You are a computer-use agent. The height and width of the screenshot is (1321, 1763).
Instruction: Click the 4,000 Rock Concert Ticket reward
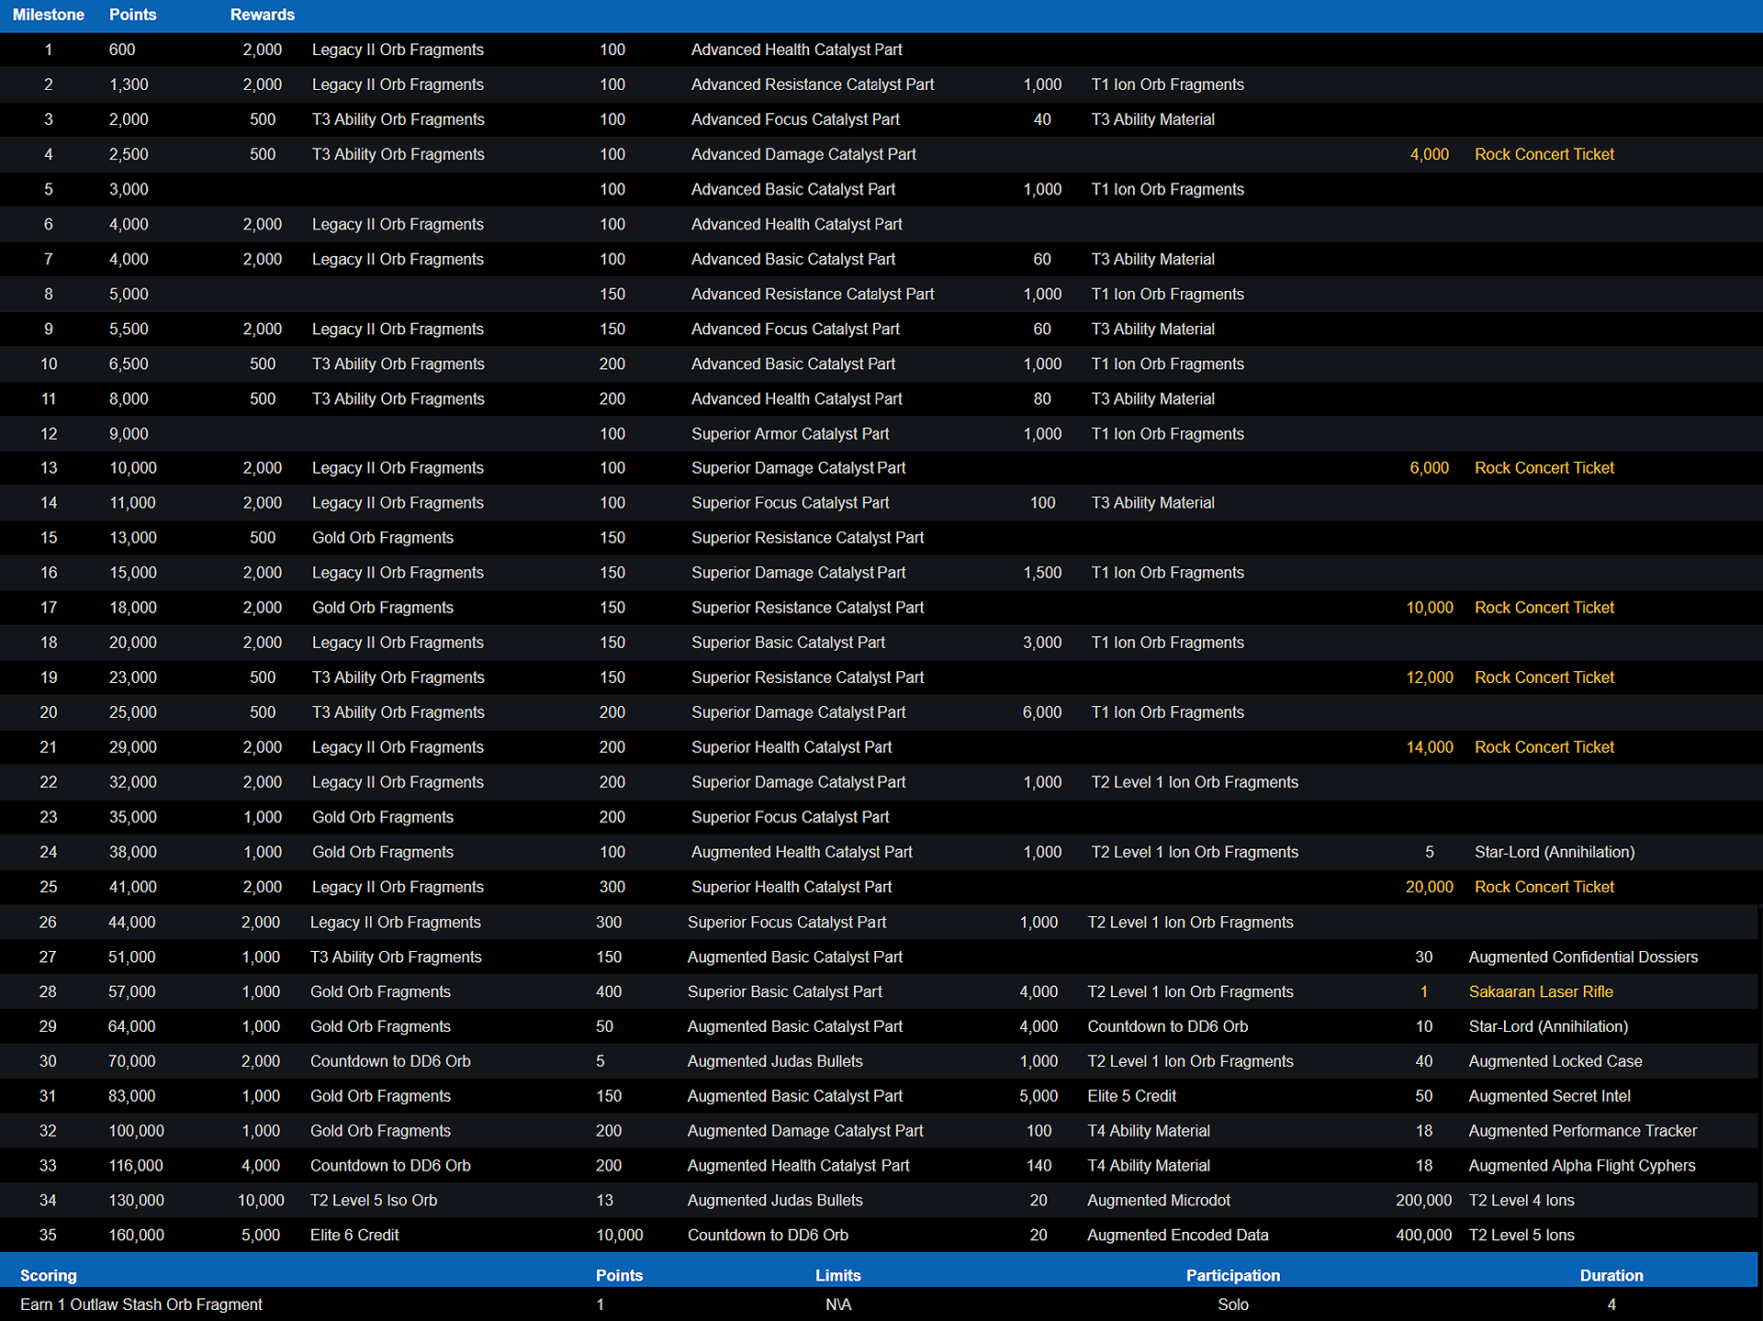click(1544, 154)
